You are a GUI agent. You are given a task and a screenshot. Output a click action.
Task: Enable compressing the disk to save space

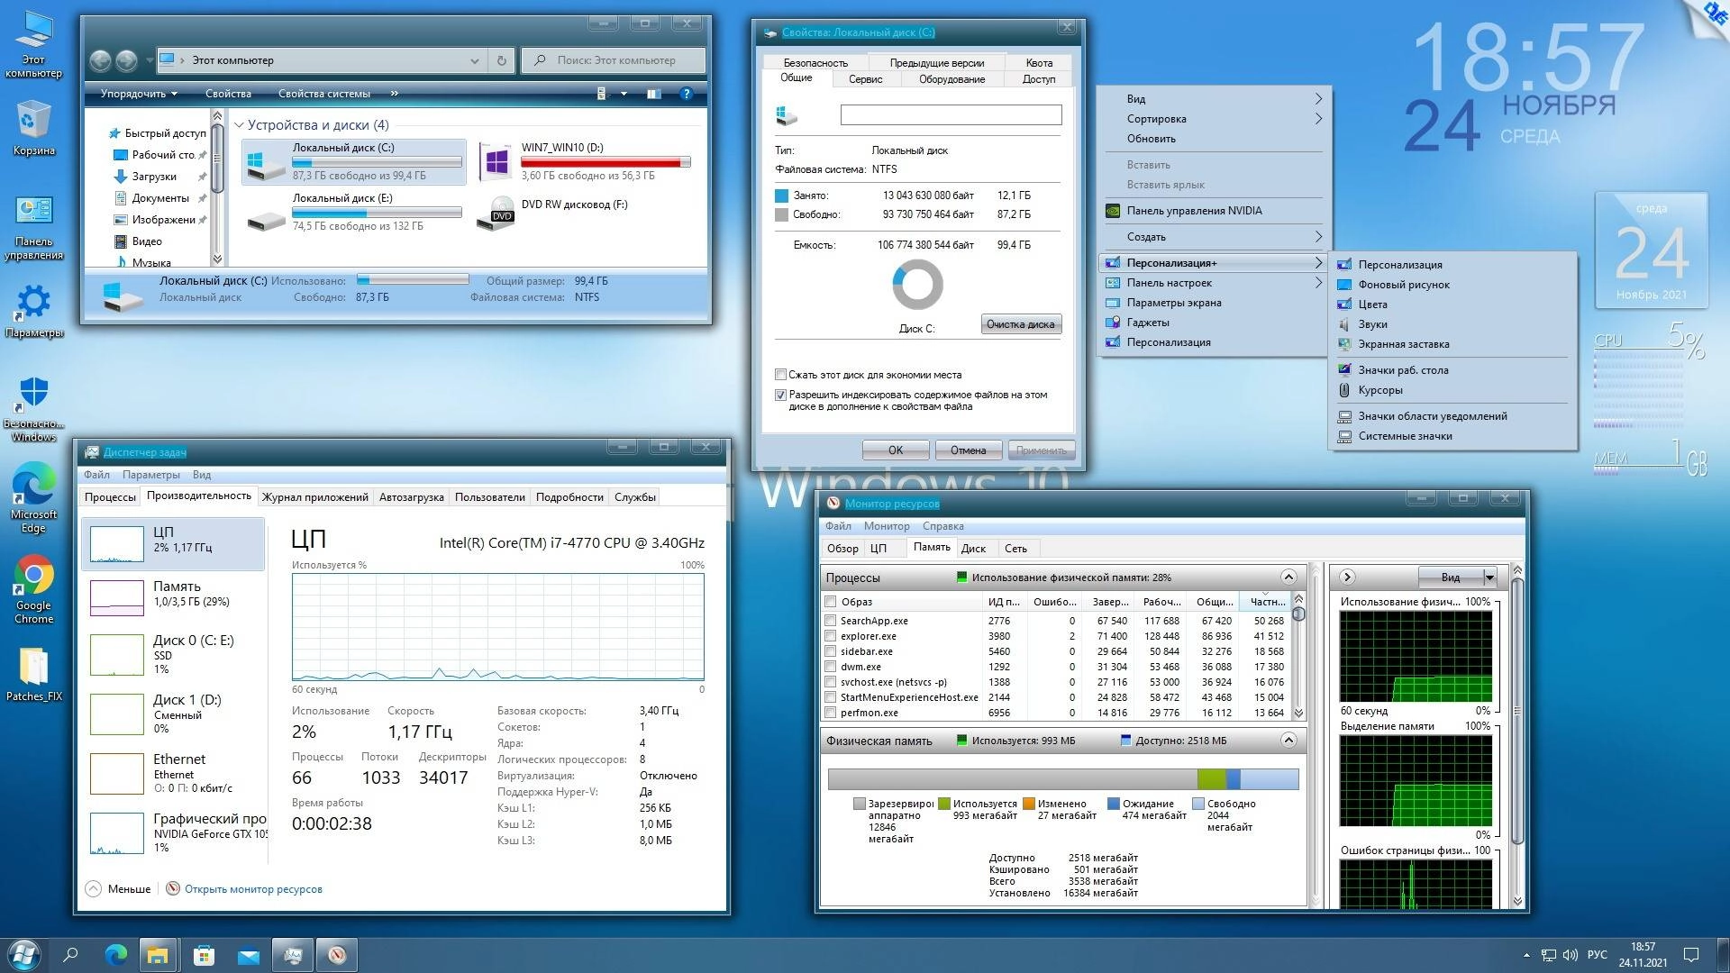781,375
